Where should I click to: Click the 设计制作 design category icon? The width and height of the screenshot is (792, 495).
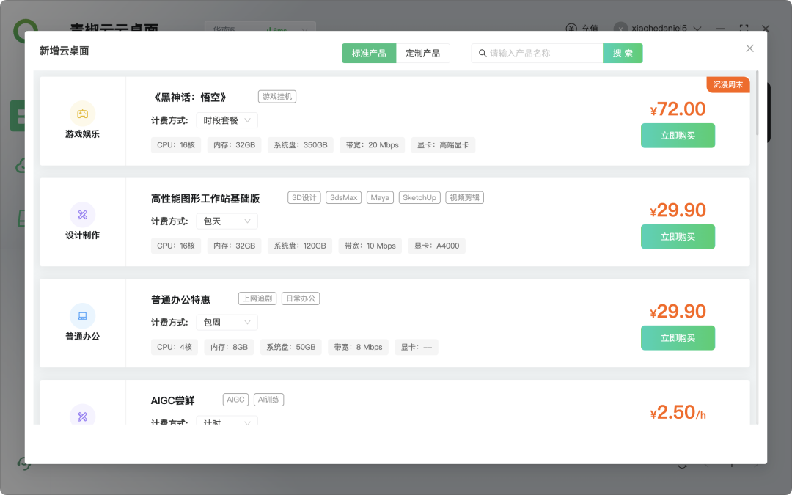[x=82, y=215]
